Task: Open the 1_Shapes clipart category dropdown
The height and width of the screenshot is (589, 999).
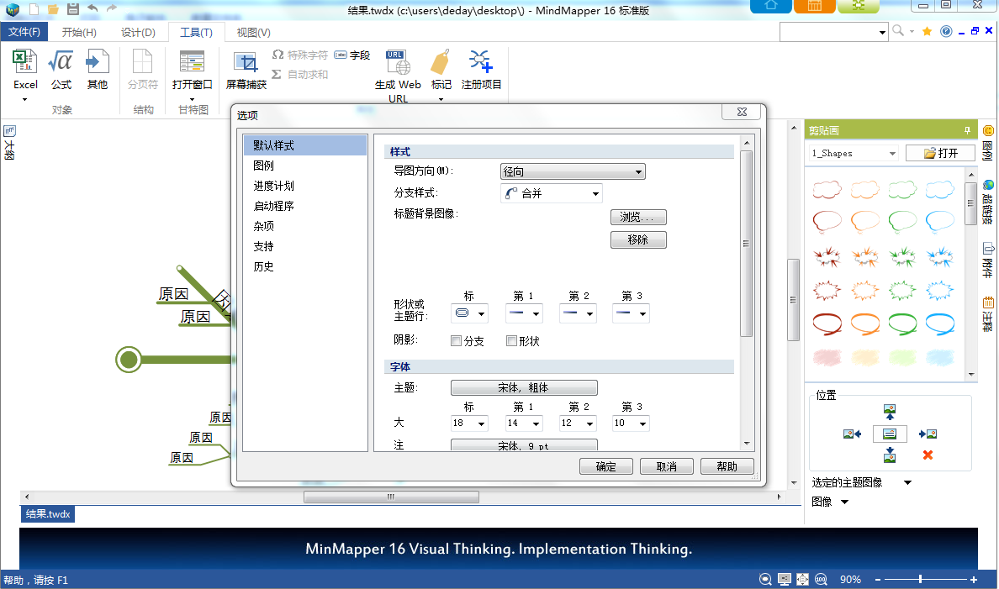Action: coord(854,153)
